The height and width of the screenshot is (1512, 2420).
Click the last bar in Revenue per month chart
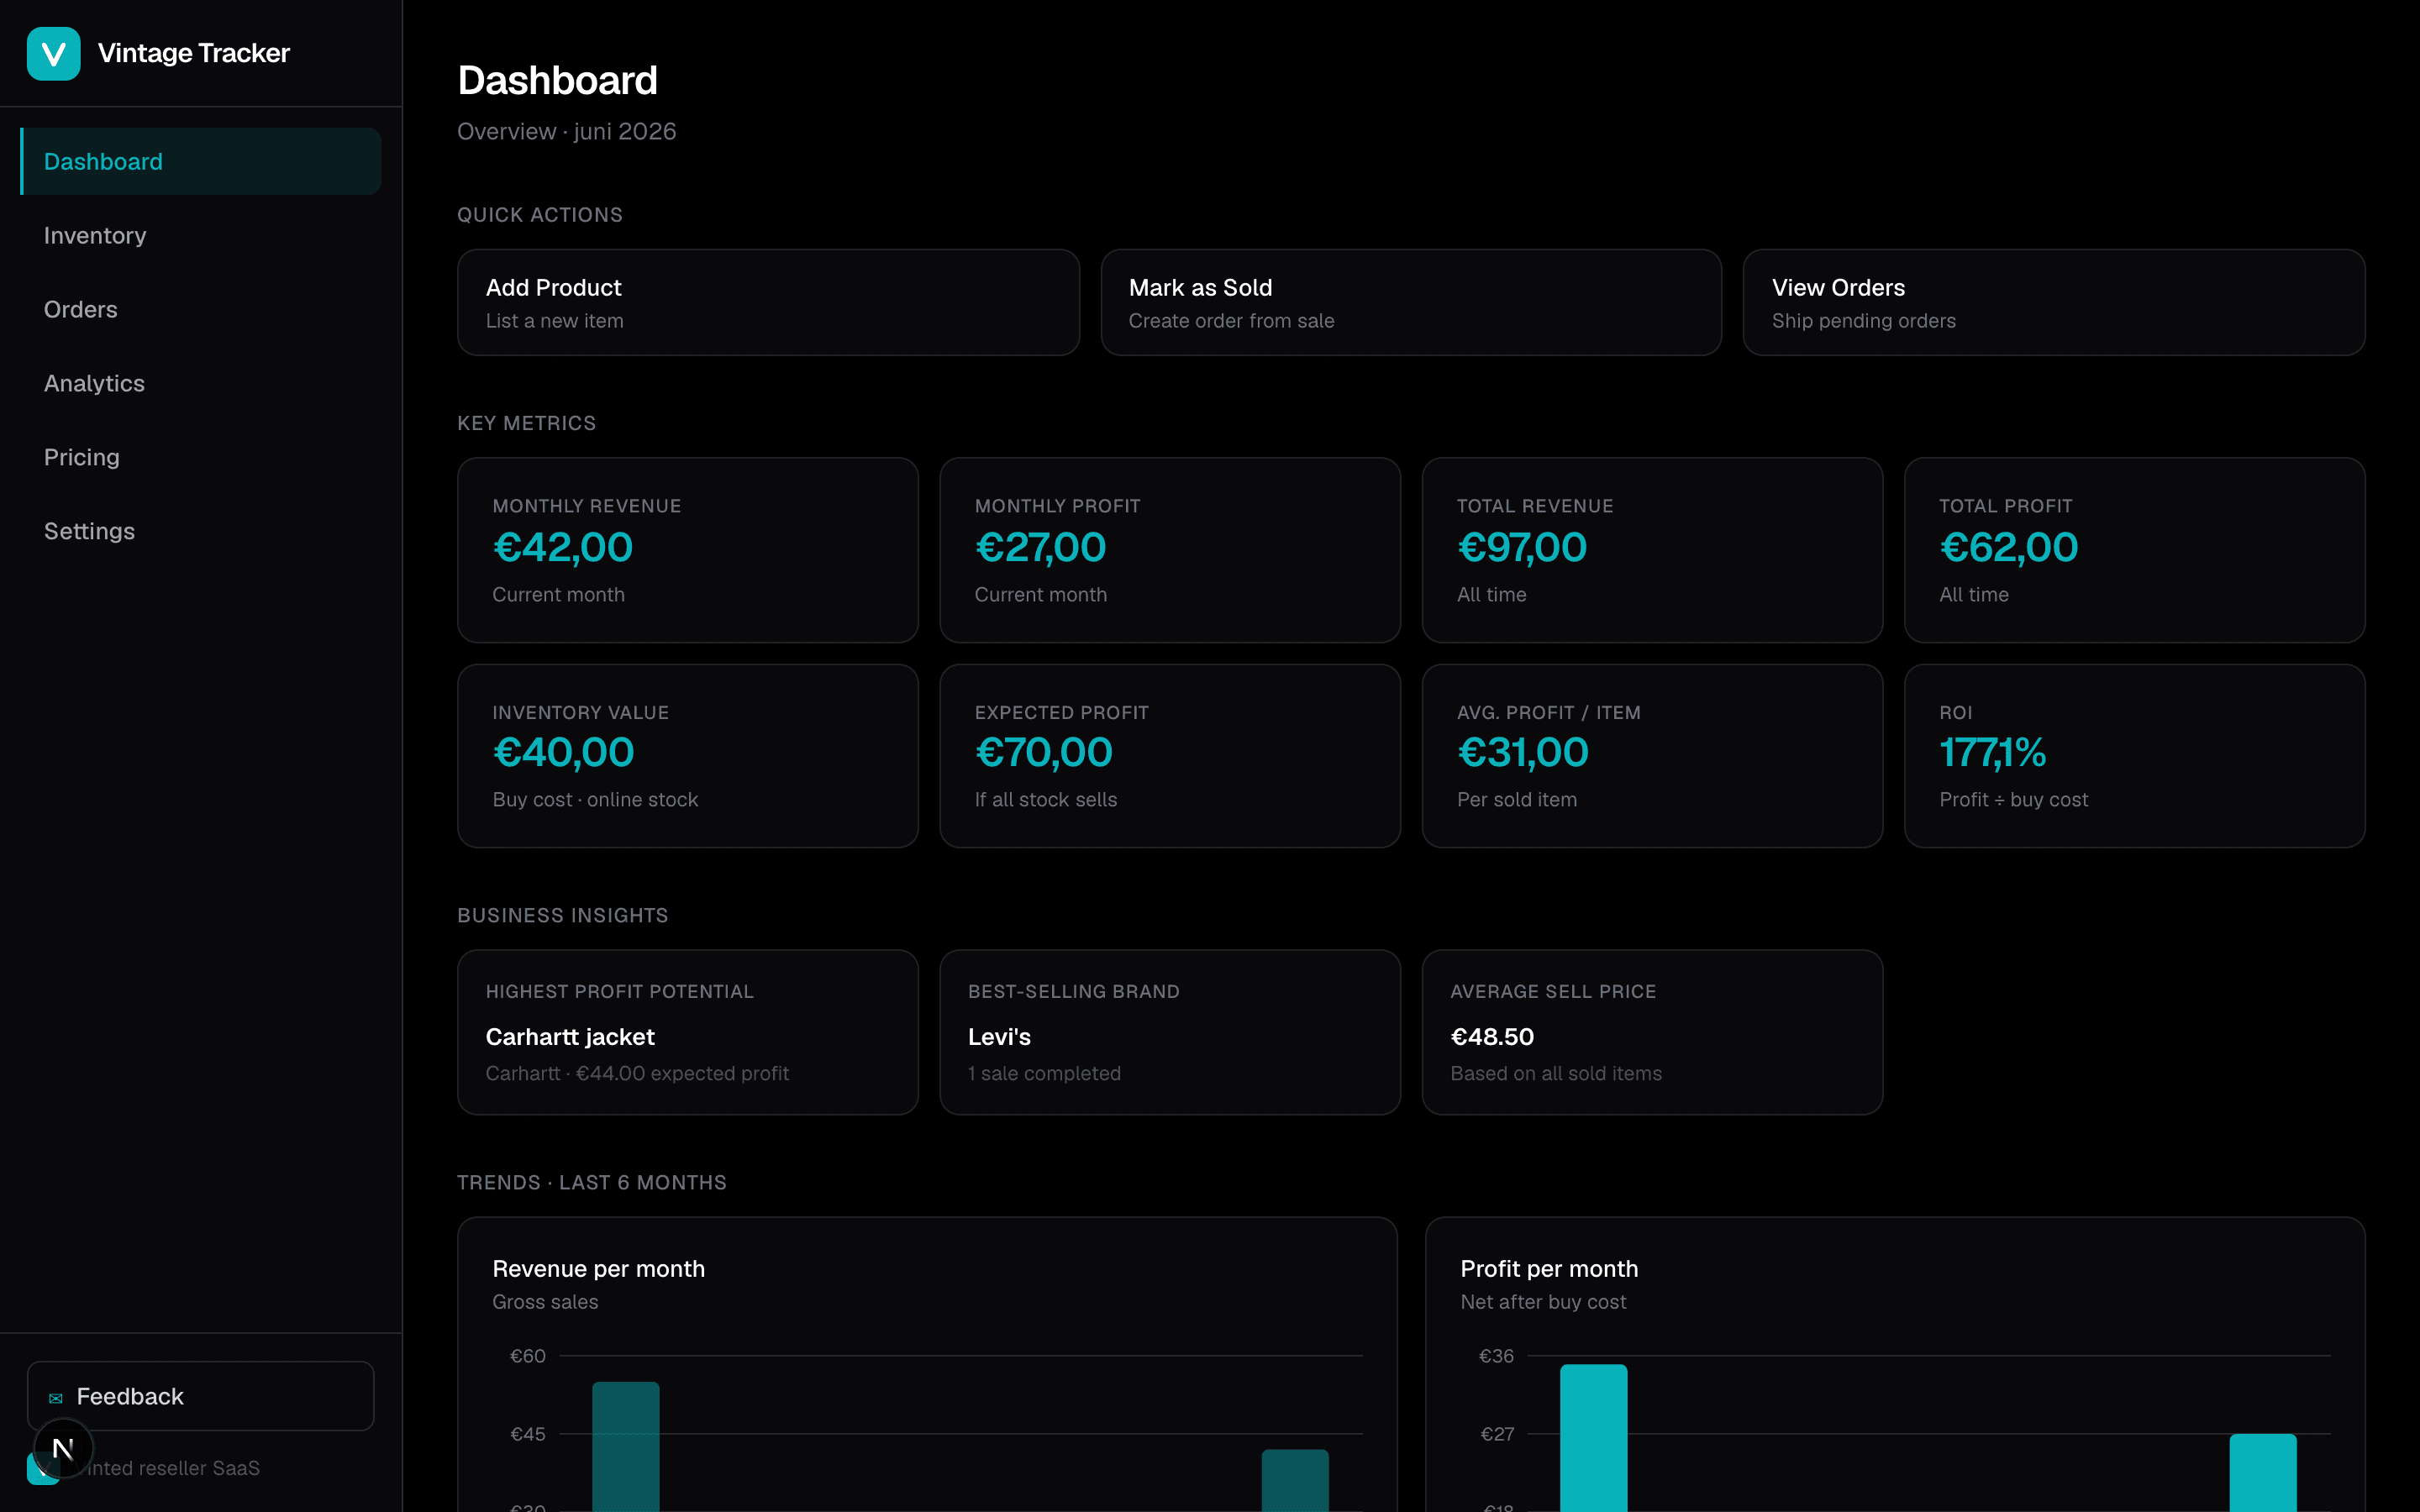point(1295,1480)
